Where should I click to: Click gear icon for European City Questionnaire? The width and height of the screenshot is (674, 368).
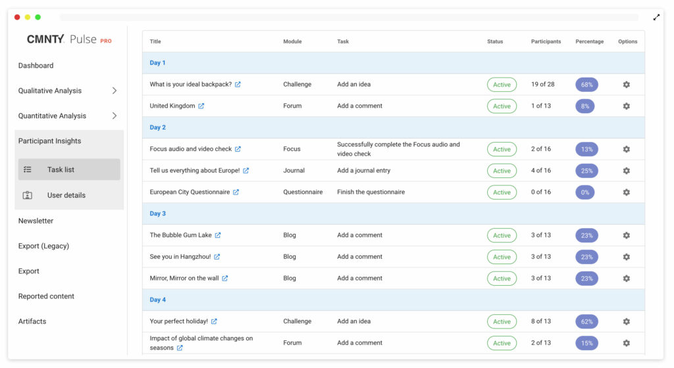[627, 192]
